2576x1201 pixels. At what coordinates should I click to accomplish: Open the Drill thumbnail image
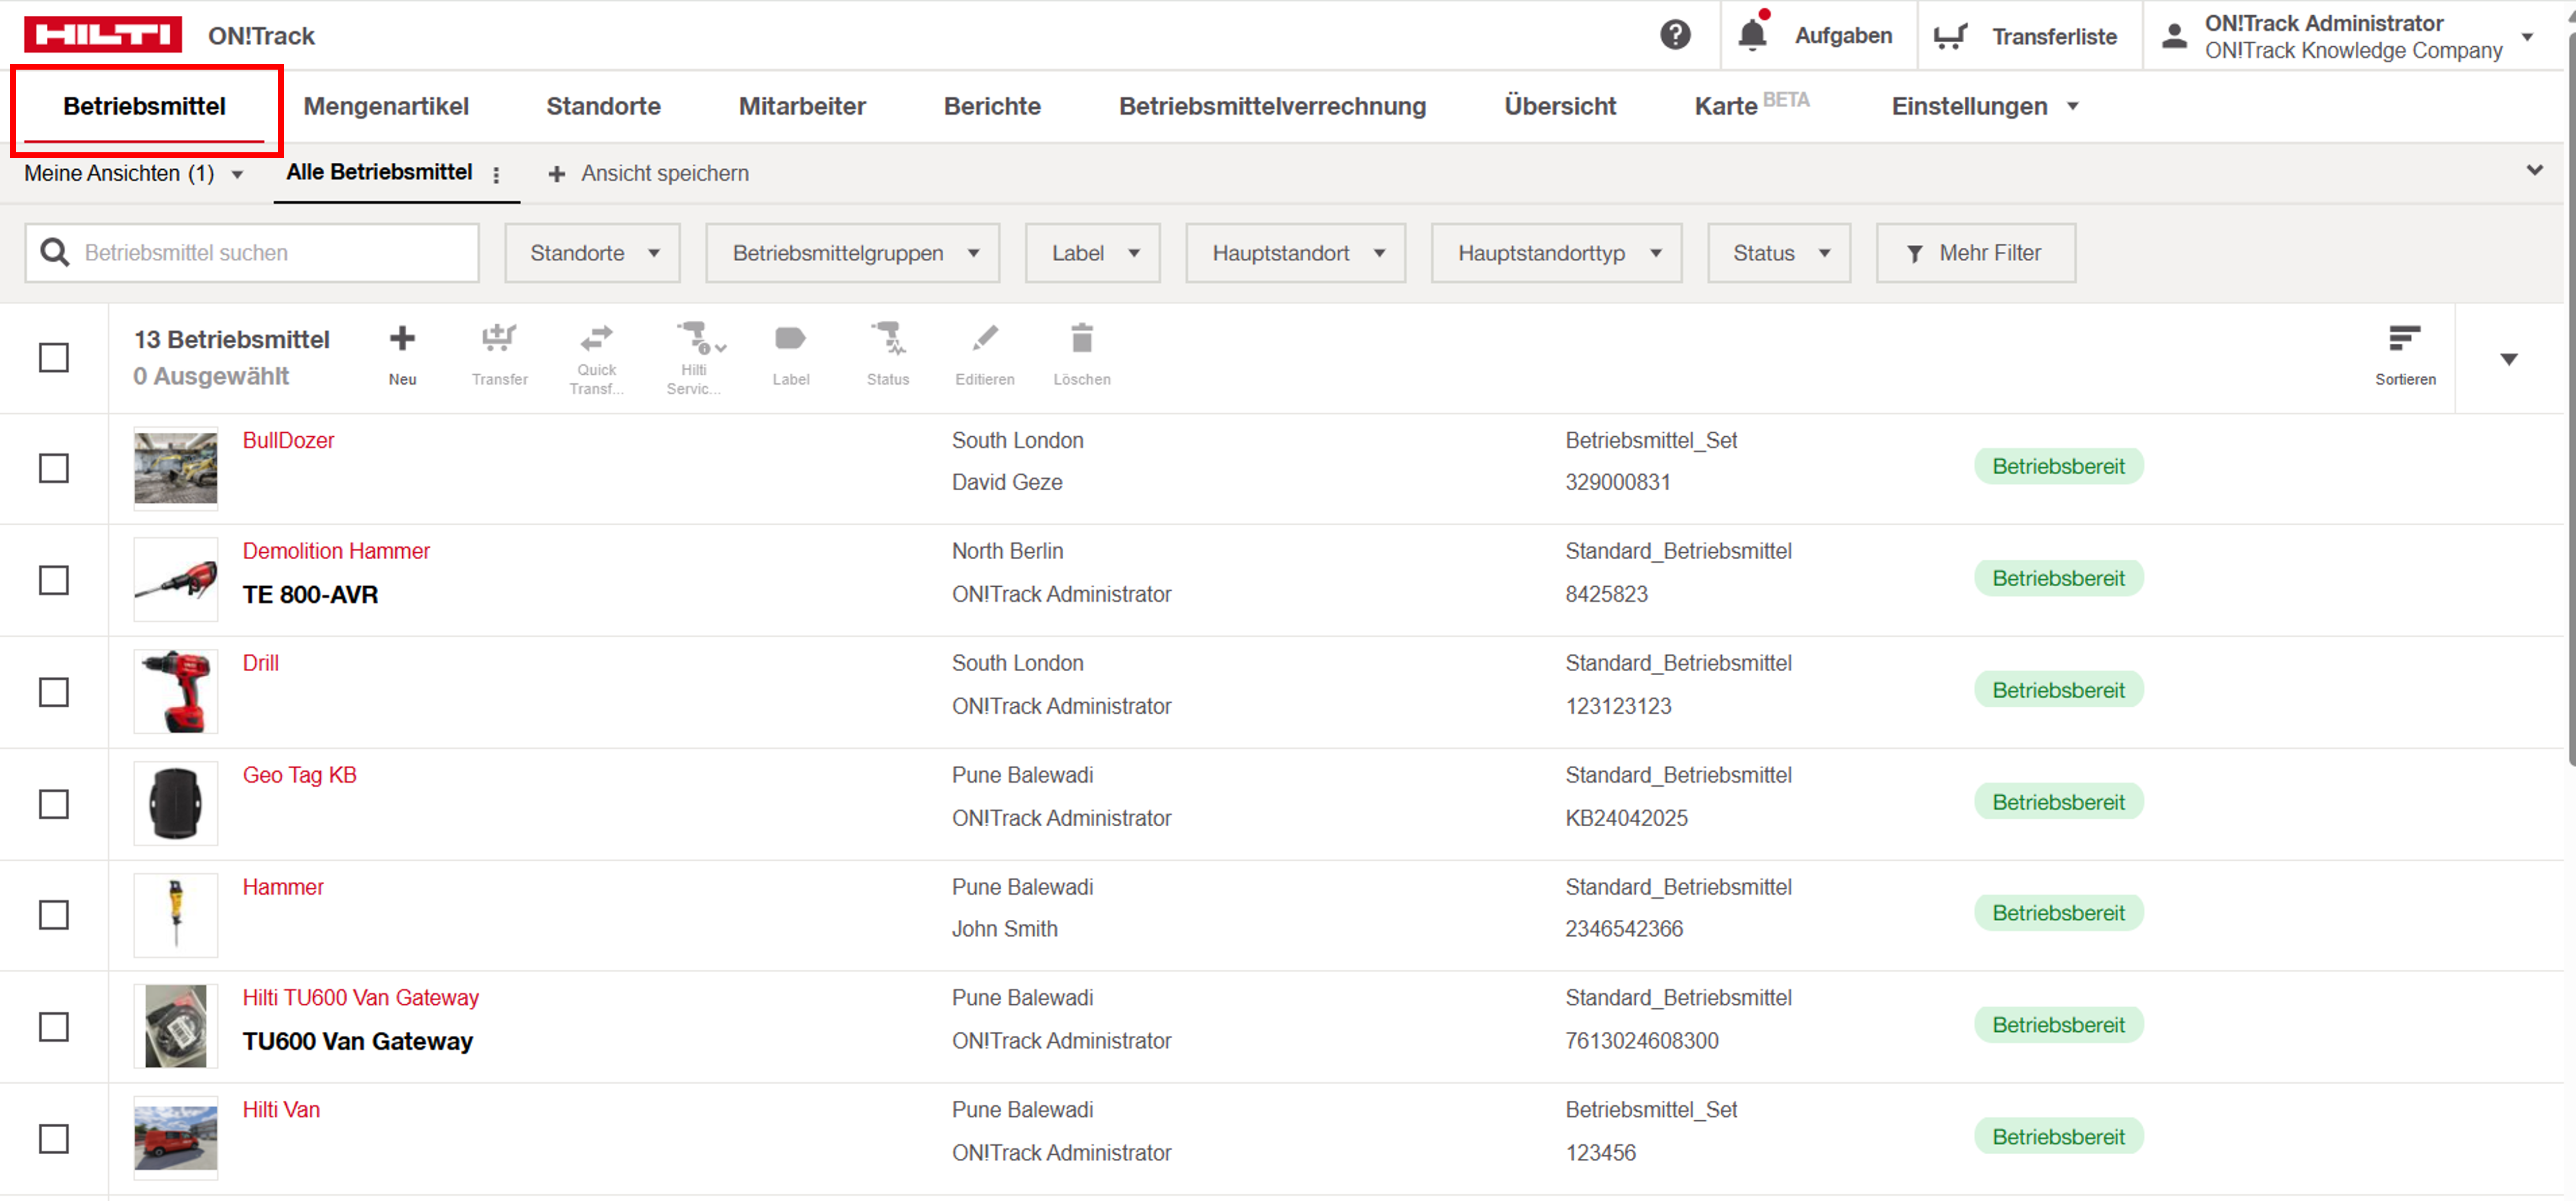tap(176, 692)
